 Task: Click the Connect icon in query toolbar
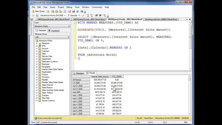[x=33, y=15]
